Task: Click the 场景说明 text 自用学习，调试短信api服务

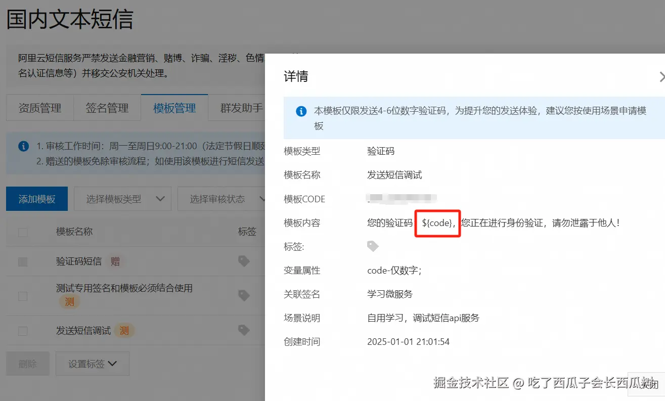Action: (x=423, y=318)
